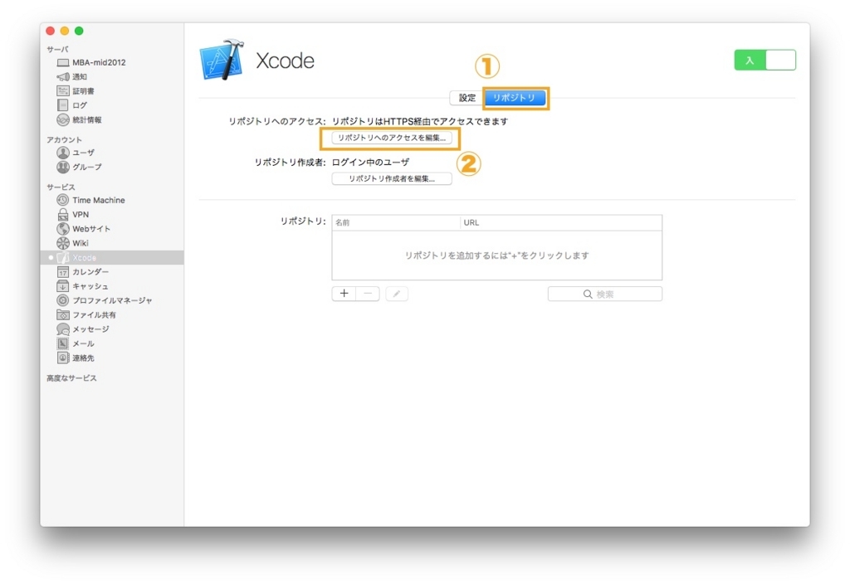The image size is (850, 584).
Task: Open the Webサイト service icon
Action: 63,229
